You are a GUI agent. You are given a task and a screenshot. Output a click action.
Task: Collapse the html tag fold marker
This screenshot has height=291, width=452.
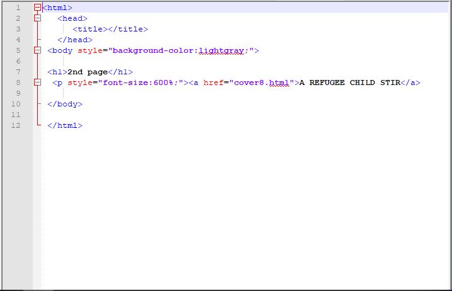coord(38,8)
